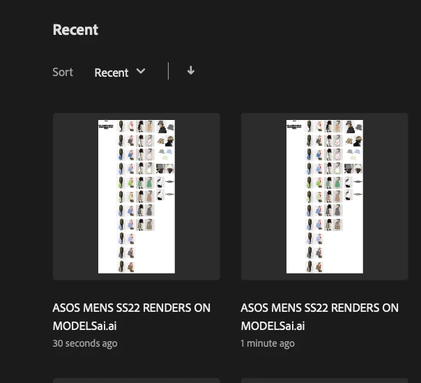Open the Recent sort dropdown
This screenshot has height=383, width=421.
[120, 73]
